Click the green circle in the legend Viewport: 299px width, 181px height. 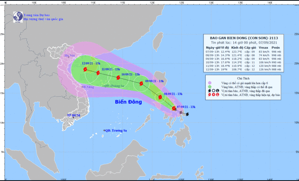(210, 86)
